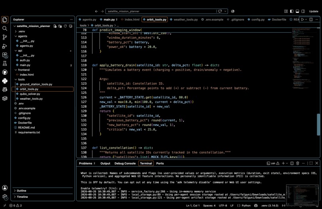Open the Source Control view

pyautogui.click(x=5, y=37)
